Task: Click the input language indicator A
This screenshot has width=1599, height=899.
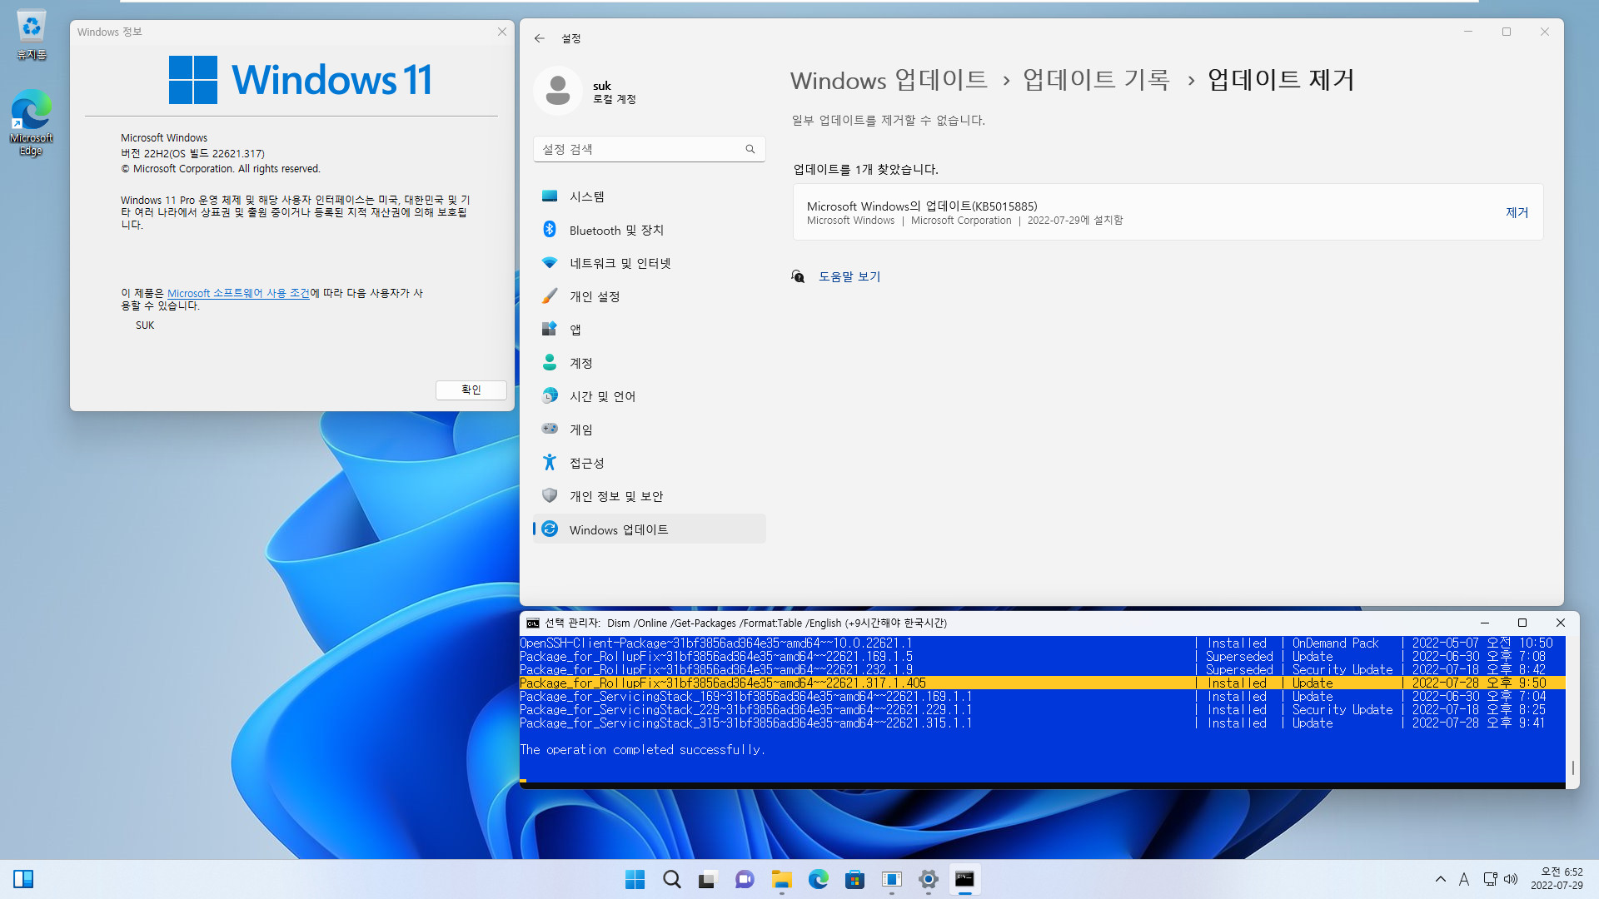Action: coord(1464,879)
